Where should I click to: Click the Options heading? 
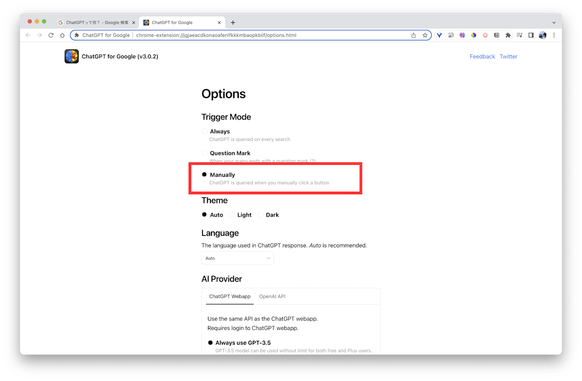[224, 94]
